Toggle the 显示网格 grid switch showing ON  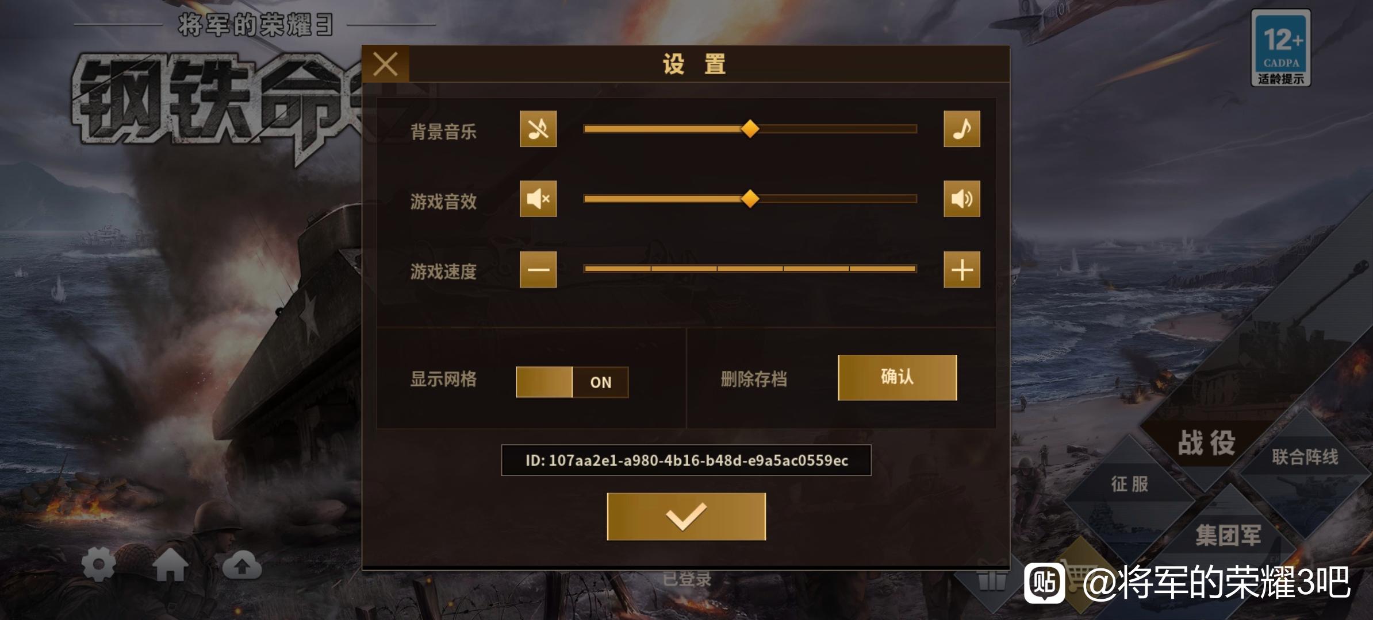572,382
